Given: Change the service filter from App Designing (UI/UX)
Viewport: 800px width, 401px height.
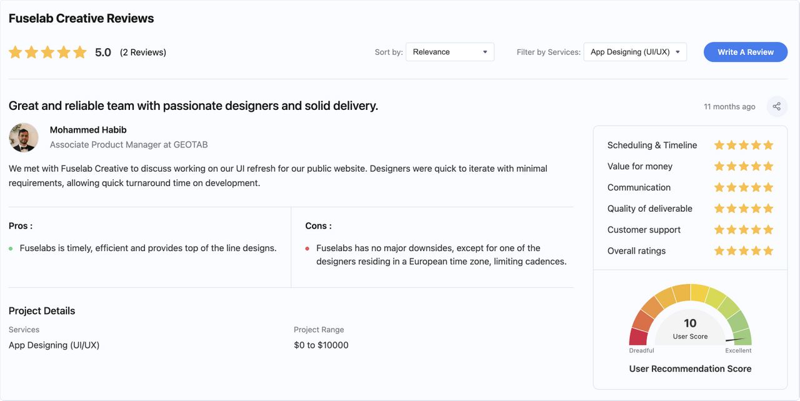Looking at the screenshot, I should click(634, 52).
